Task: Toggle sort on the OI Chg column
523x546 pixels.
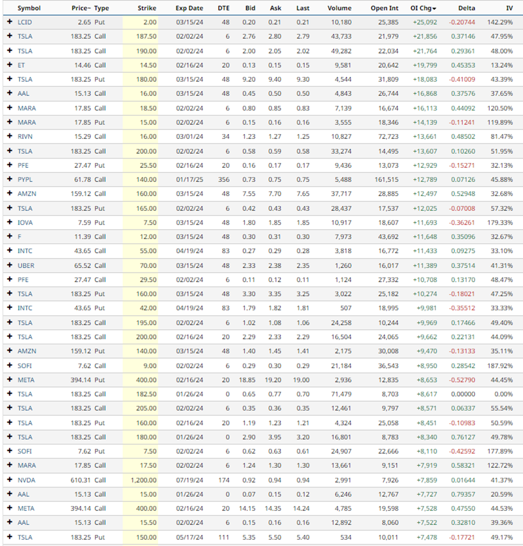Action: click(x=423, y=8)
